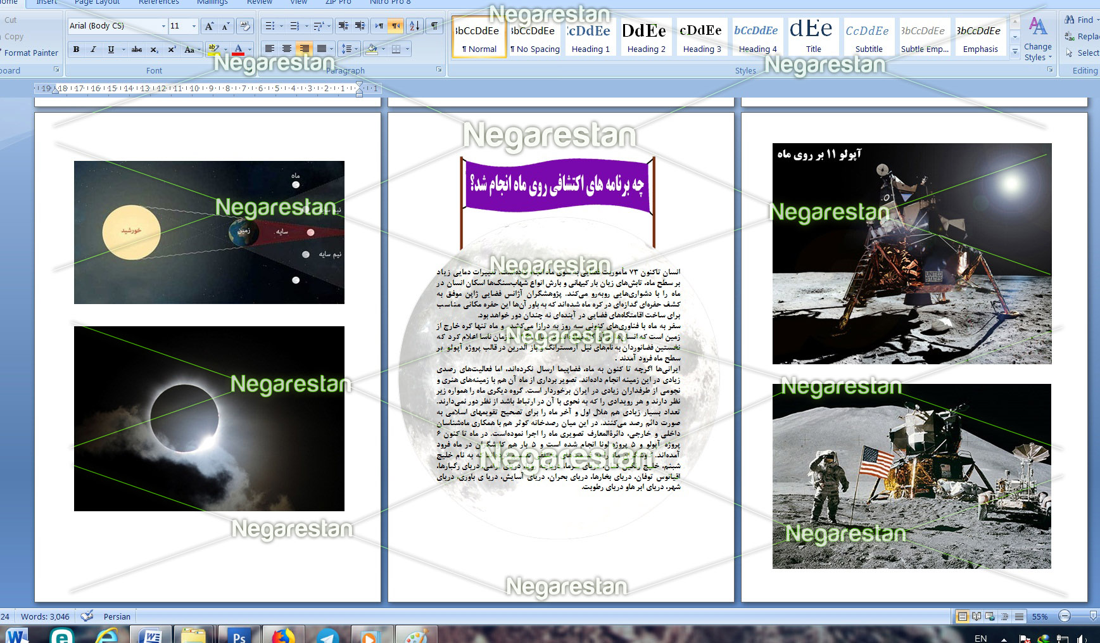Click the Numbering list icon
The image size is (1100, 643).
[294, 26]
